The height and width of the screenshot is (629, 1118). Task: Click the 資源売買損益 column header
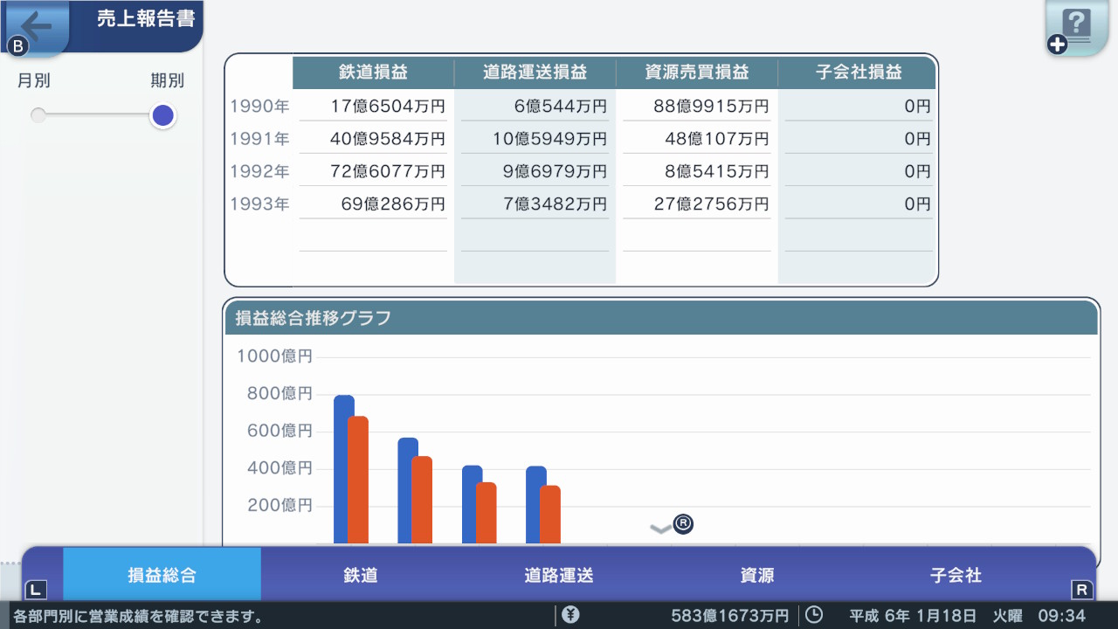697,73
